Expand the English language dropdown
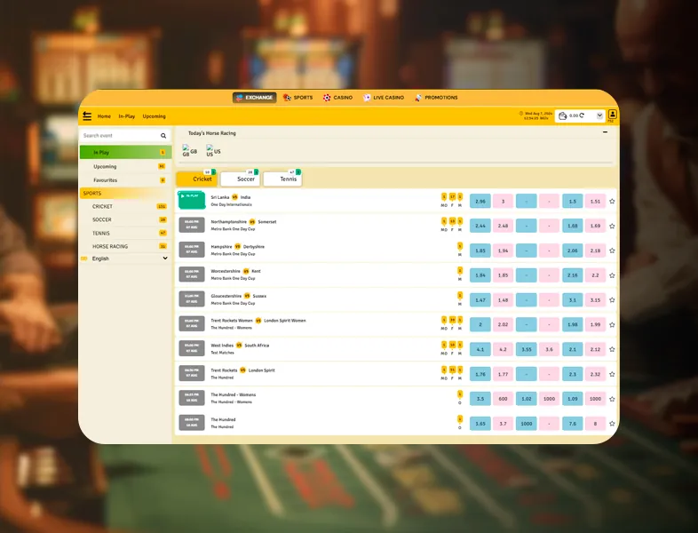 tap(125, 259)
